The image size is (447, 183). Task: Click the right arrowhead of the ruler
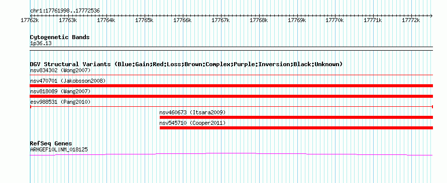coord(431,16)
